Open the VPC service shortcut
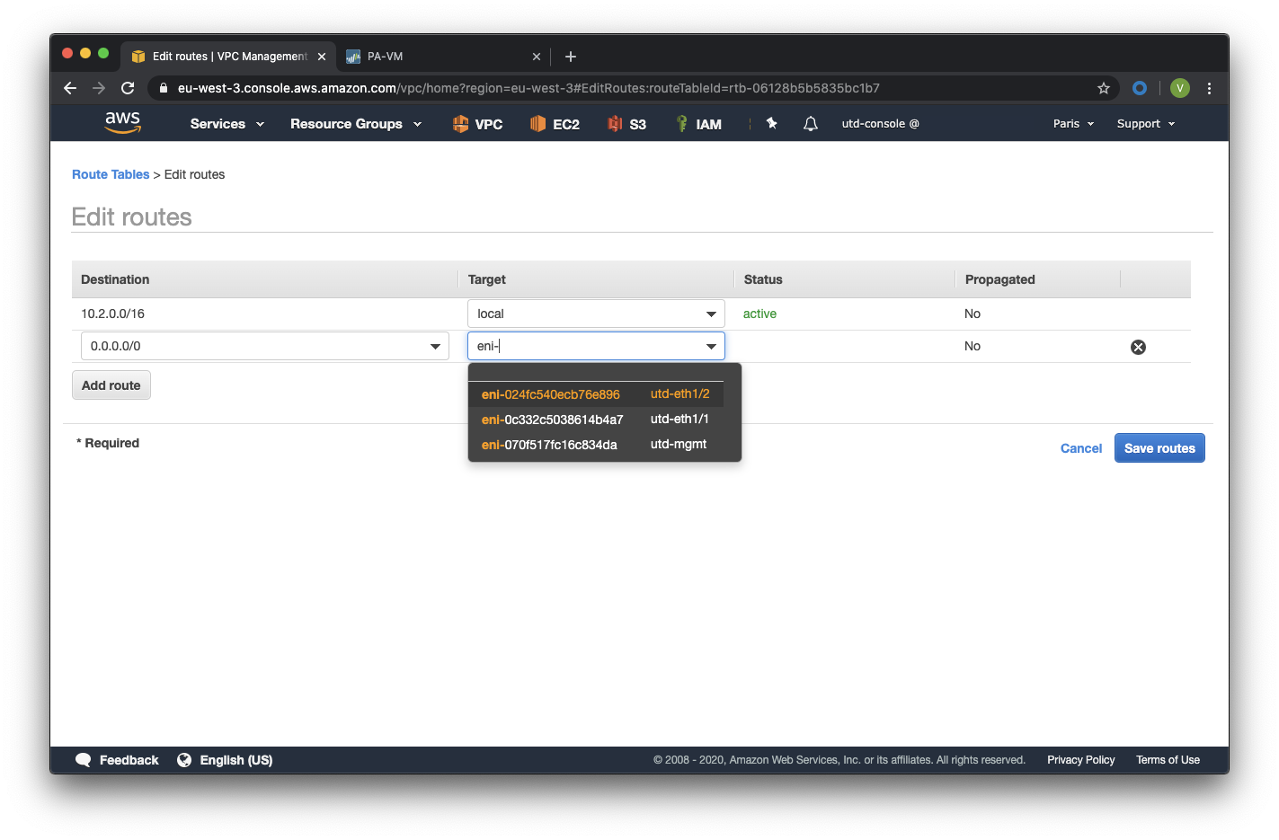 (x=477, y=124)
